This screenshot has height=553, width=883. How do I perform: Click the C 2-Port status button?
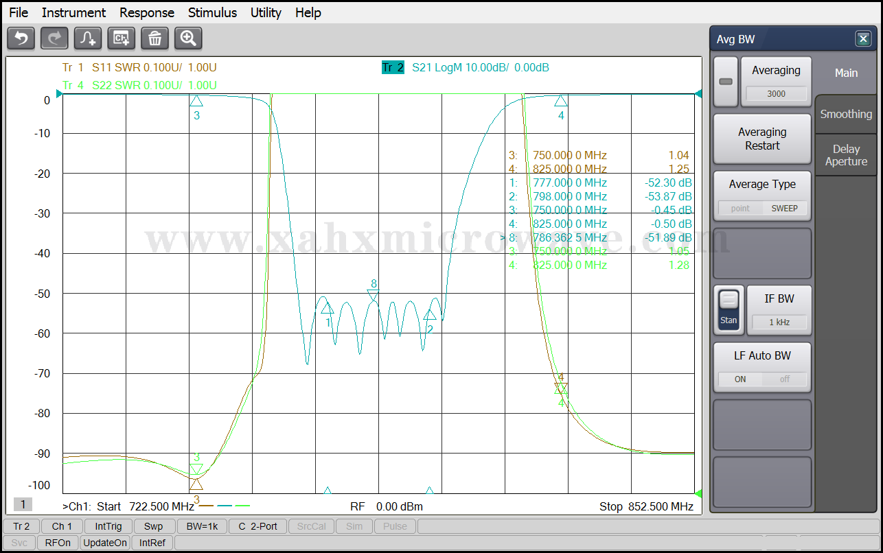pos(257,526)
